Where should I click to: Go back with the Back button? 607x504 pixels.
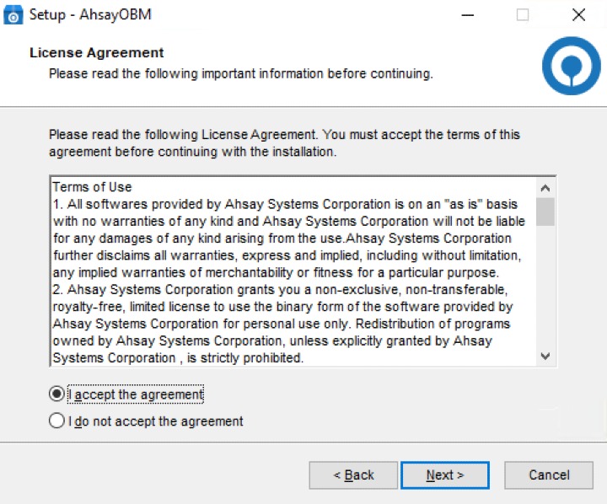click(353, 475)
